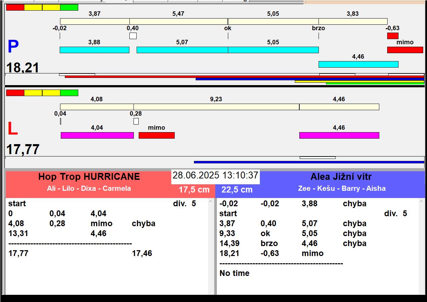This screenshot has height=302, width=427.
Task: Click div. 5 in the Hop Trop panel
Action: [184, 204]
